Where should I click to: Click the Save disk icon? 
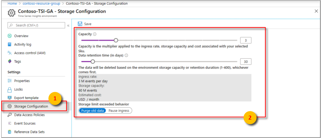coord(80,24)
